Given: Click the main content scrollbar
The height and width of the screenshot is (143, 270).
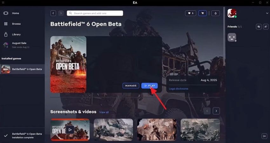Looking at the screenshot, I should click(224, 36).
